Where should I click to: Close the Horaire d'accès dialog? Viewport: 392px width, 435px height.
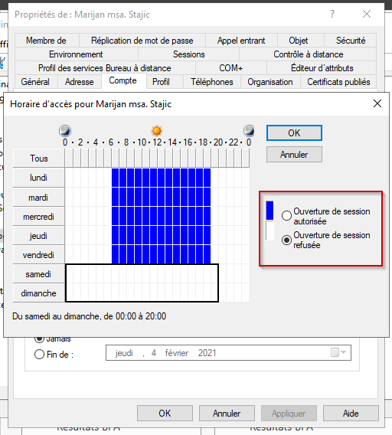pyautogui.click(x=377, y=103)
